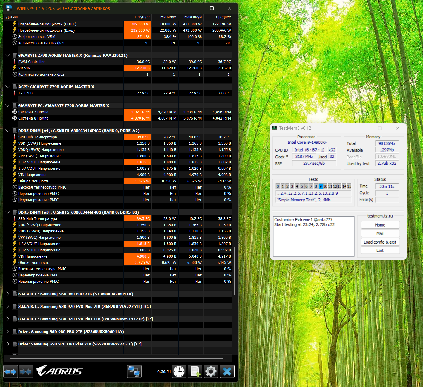Expand Drive: Samsung SSD 970 EVO Plus 2TB
Screen dimensions: 423x387
(8, 344)
